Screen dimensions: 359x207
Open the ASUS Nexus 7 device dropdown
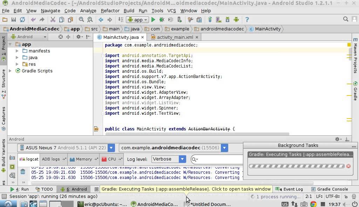[x=66, y=148]
